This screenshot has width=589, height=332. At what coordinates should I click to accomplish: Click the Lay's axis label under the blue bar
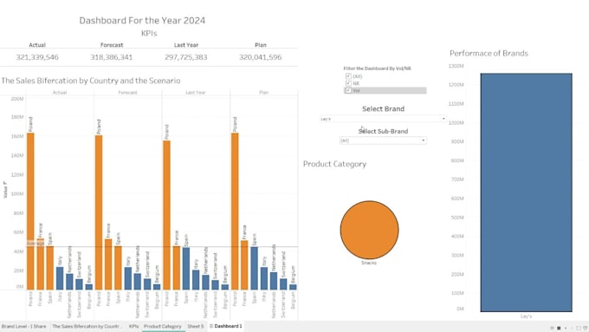coord(526,316)
